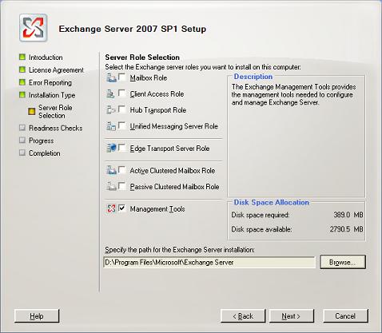The width and height of the screenshot is (382, 333).
Task: Uncheck the Management Tools checkbox
Action: click(x=122, y=208)
